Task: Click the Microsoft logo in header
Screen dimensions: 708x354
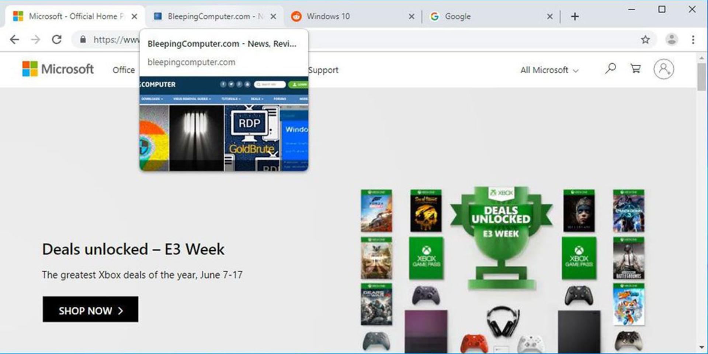Action: 58,69
